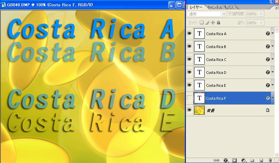Viewport: 279px width, 163px height.
Task: Click the link layers chain icon
Action: point(216,160)
